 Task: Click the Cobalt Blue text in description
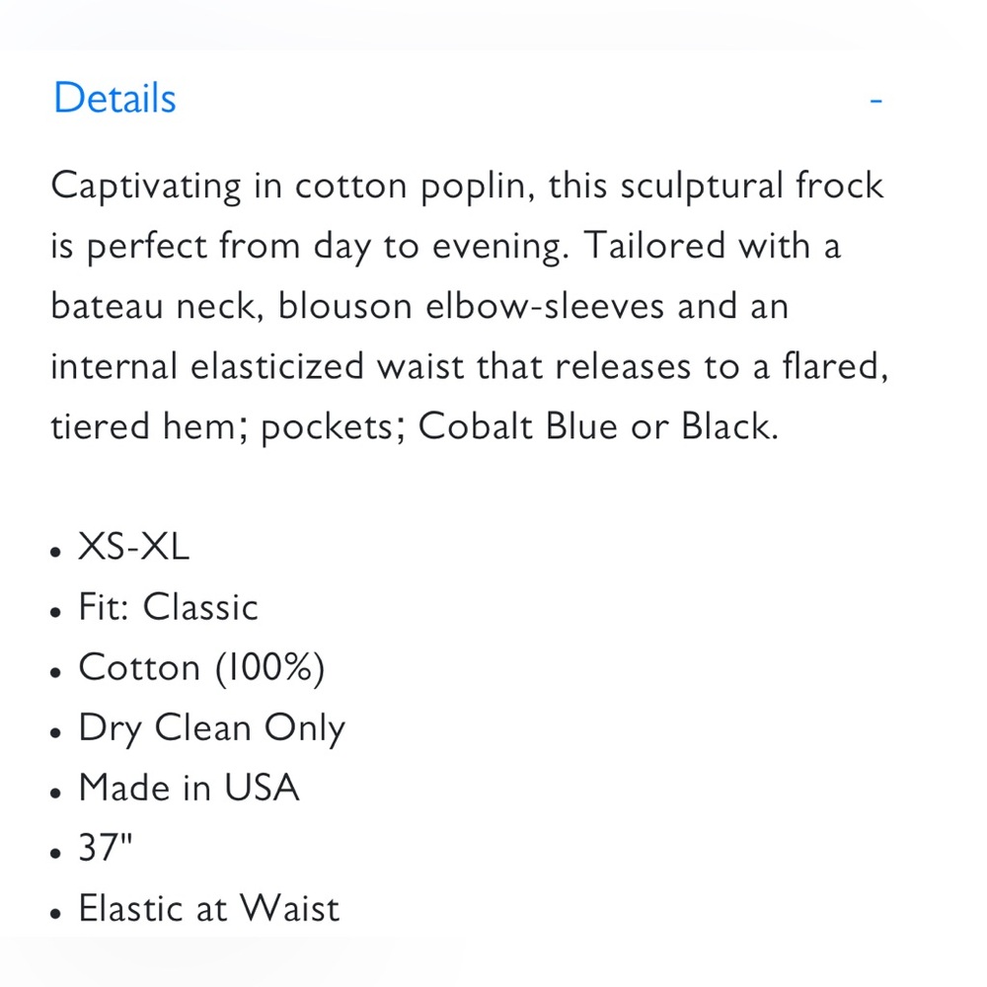pyautogui.click(x=518, y=426)
